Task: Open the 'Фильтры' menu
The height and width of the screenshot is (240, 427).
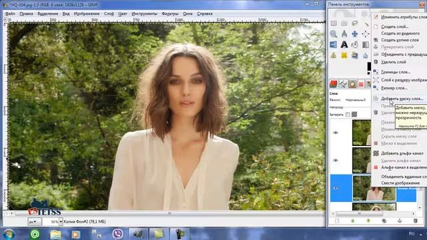Action: coord(170,13)
